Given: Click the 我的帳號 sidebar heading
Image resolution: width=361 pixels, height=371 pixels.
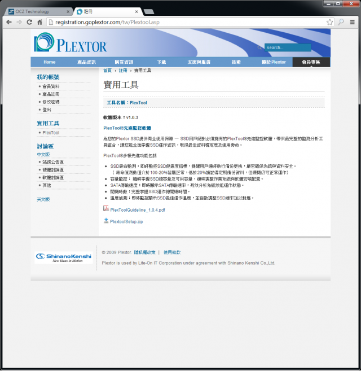Looking at the screenshot, I should pos(48,77).
